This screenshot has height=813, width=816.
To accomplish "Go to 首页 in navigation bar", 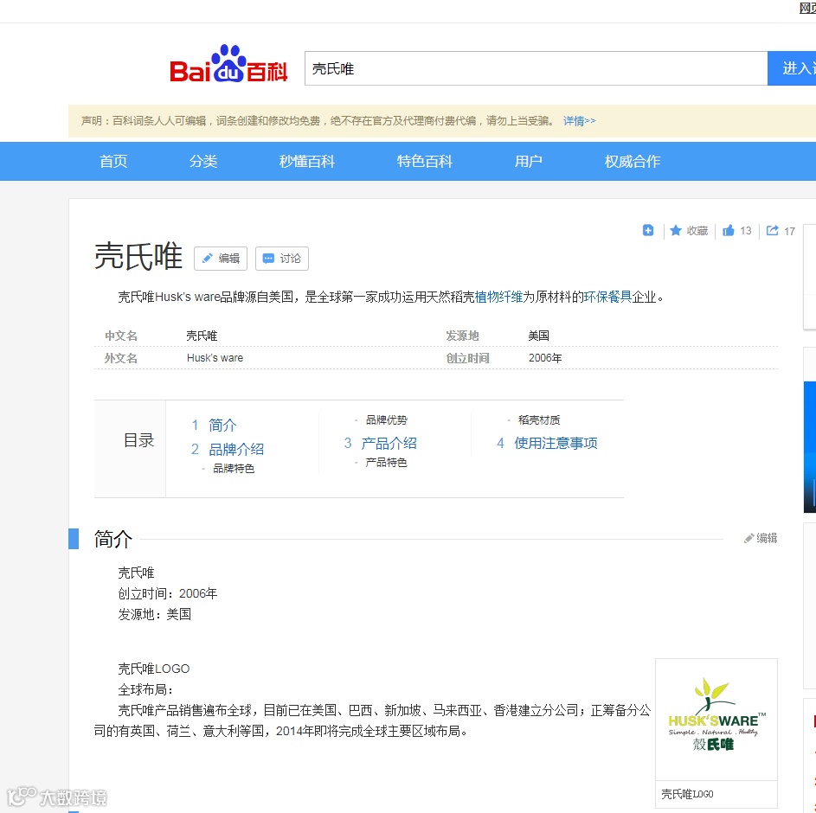I will tap(113, 161).
